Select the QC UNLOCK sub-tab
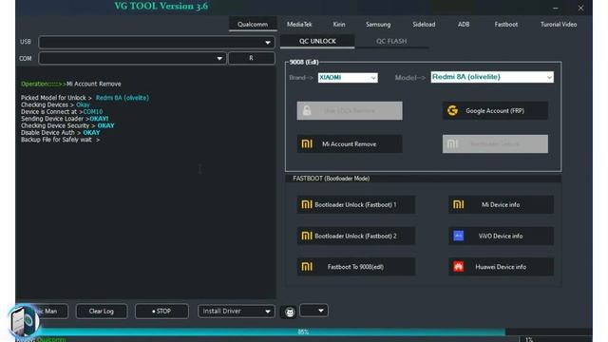 pos(317,41)
